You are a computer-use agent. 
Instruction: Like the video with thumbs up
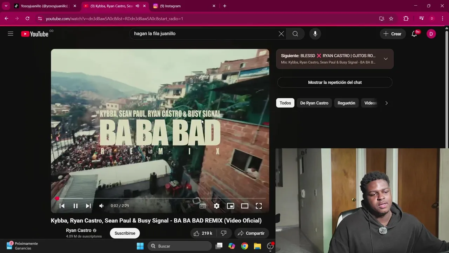pos(203,233)
